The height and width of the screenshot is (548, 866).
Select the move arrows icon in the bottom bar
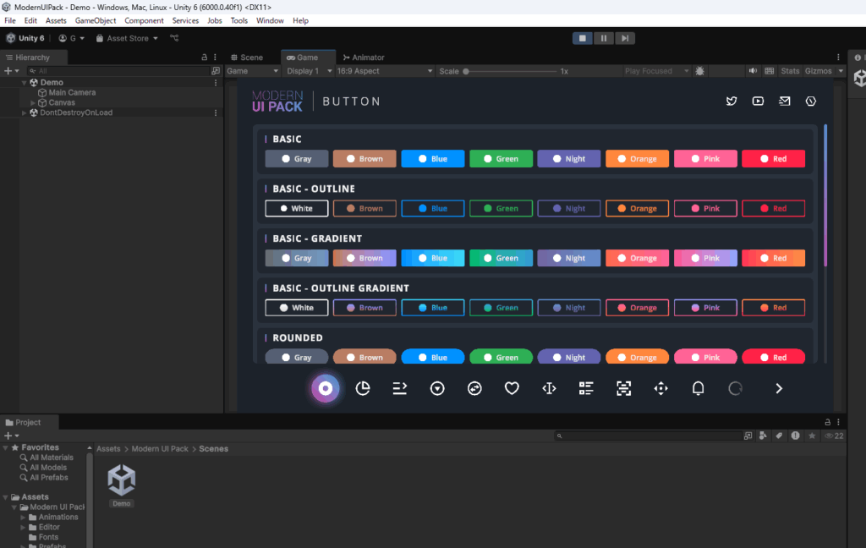(x=661, y=388)
